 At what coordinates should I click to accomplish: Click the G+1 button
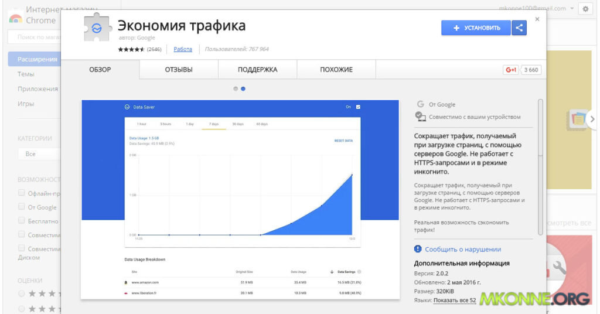(x=510, y=70)
